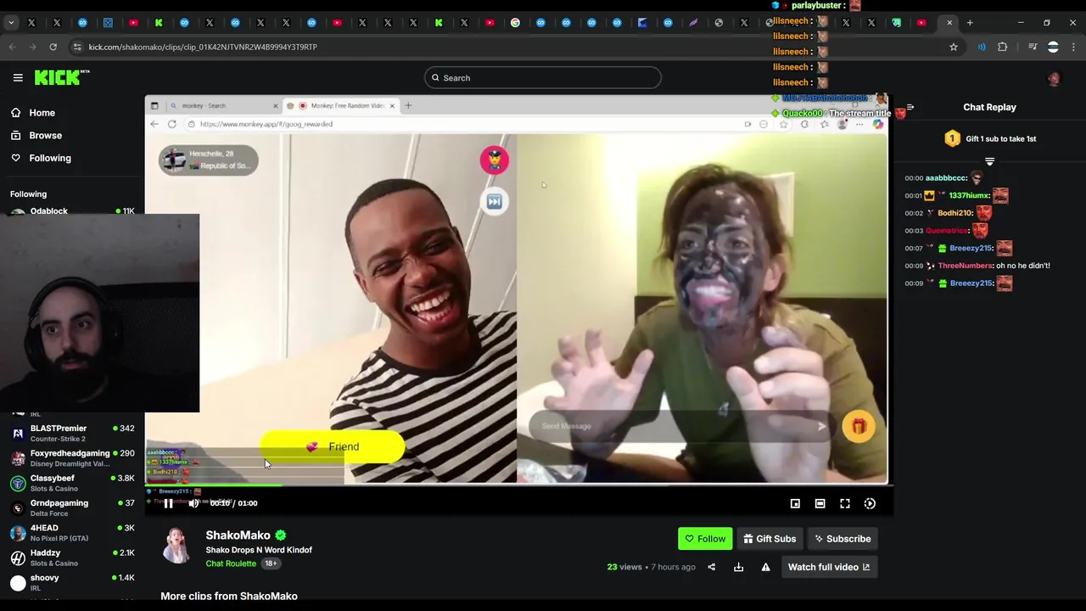Click the More clips from ShakoMako heading
1086x611 pixels.
[x=229, y=596]
